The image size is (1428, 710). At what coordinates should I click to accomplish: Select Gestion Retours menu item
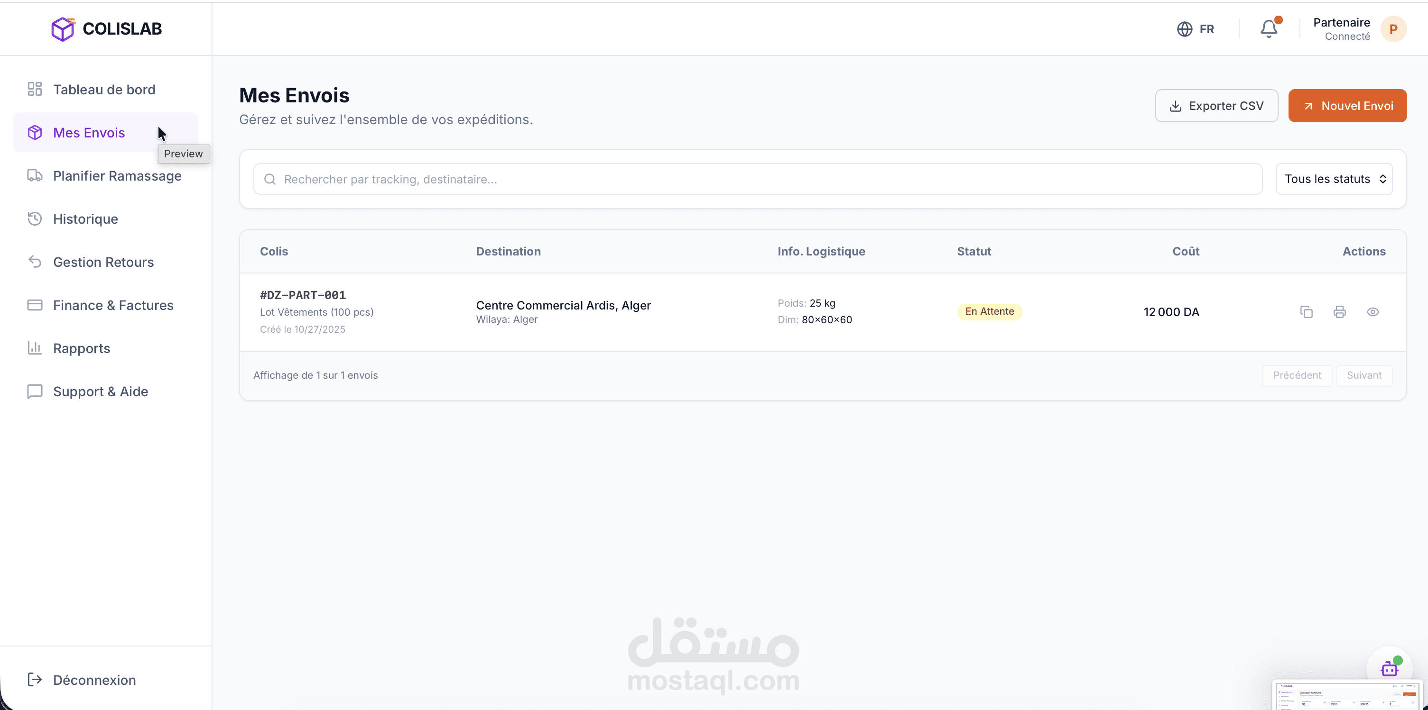coord(103,263)
